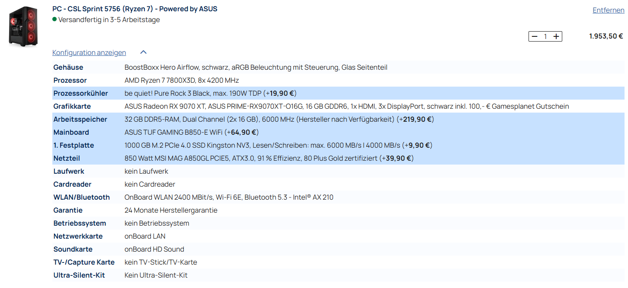Click the ASUS TUF GAMING B850-E WiFi value

coord(192,132)
